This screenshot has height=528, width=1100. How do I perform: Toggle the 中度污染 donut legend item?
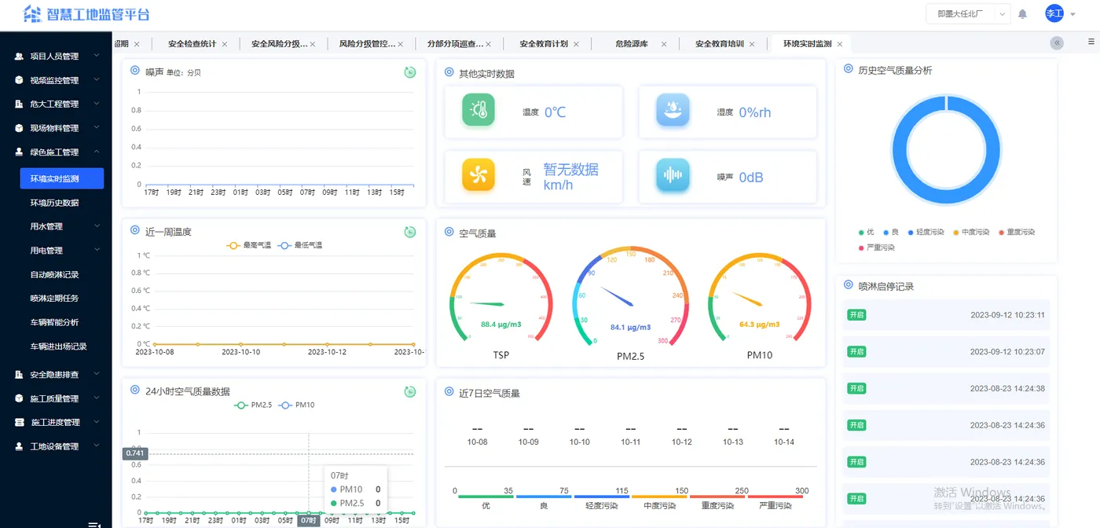[x=971, y=233]
